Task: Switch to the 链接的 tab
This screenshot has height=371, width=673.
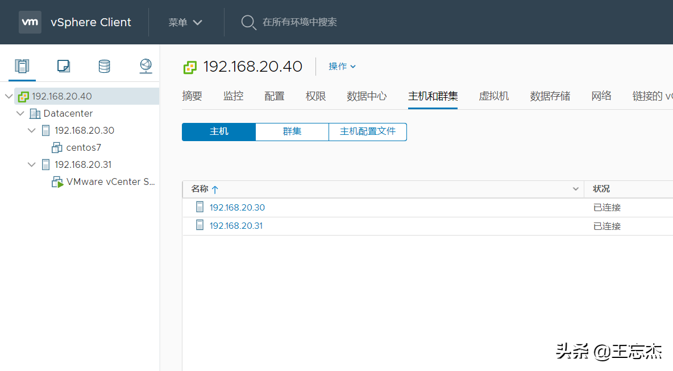Action: [x=652, y=96]
